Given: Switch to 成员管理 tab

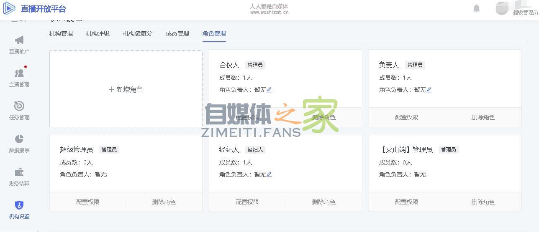Looking at the screenshot, I should [177, 33].
